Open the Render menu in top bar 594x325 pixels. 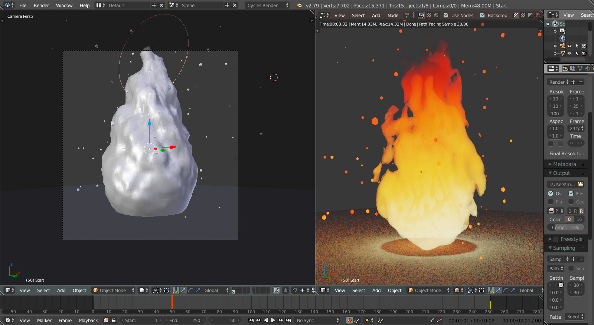tap(41, 5)
